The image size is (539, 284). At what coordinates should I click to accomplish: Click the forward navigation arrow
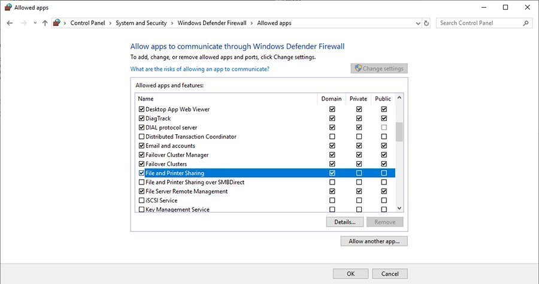click(x=24, y=23)
